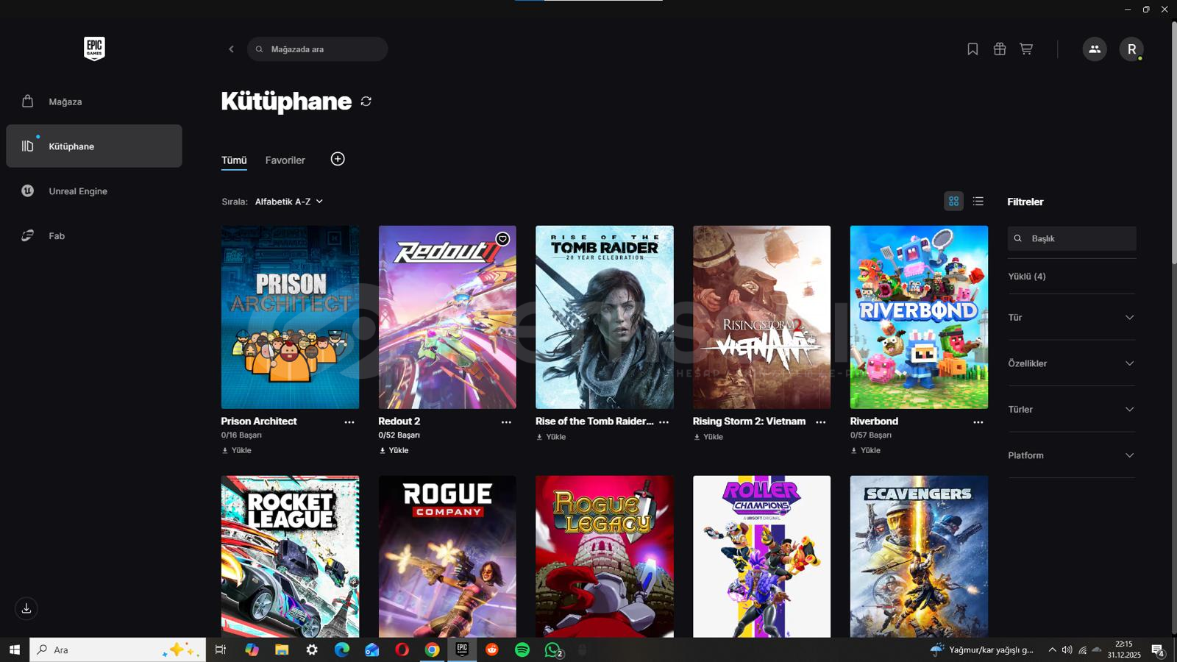Add a new collection with plus icon
Image resolution: width=1177 pixels, height=662 pixels.
pos(338,159)
